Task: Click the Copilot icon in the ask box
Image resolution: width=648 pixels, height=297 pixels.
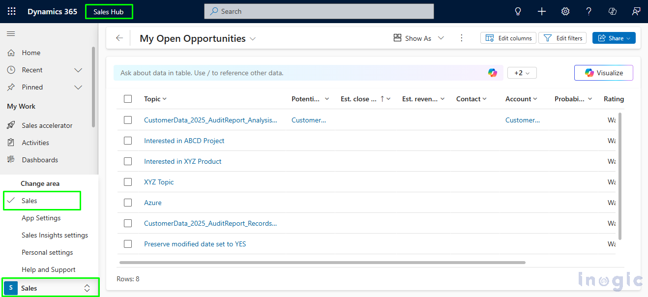Action: click(x=493, y=73)
